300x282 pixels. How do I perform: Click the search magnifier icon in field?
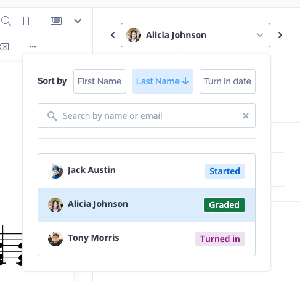tap(52, 116)
